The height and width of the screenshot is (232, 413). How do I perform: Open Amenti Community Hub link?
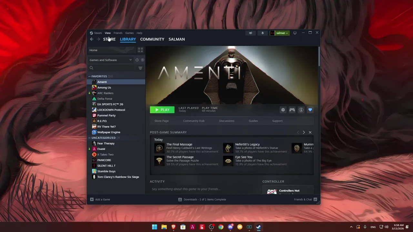194,121
